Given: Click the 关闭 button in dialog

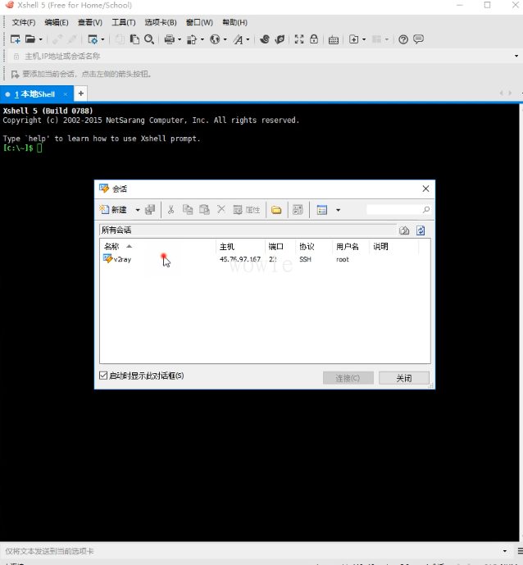Looking at the screenshot, I should pyautogui.click(x=403, y=378).
